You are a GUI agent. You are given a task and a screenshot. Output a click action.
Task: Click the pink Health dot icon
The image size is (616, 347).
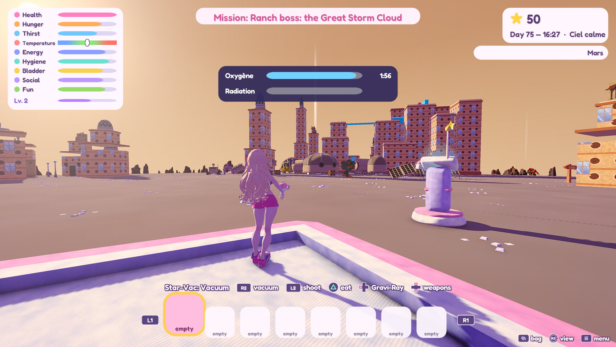point(17,15)
